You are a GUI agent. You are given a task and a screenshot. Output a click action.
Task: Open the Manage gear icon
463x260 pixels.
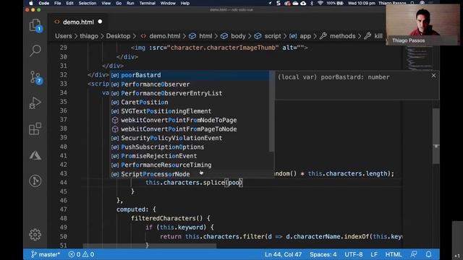[35, 235]
